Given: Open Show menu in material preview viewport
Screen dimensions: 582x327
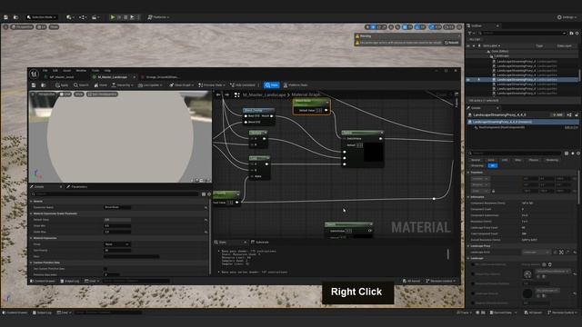Looking at the screenshot, I should click(79, 94).
